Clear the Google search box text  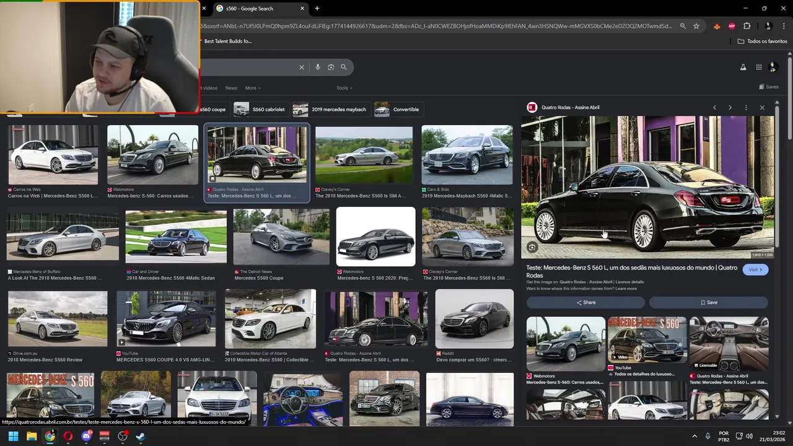[x=302, y=67]
